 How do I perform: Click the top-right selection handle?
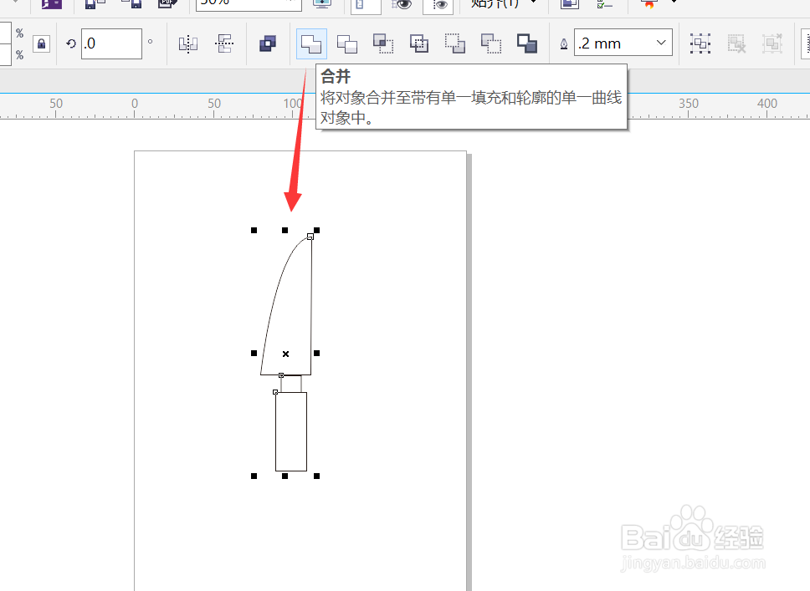click(316, 230)
